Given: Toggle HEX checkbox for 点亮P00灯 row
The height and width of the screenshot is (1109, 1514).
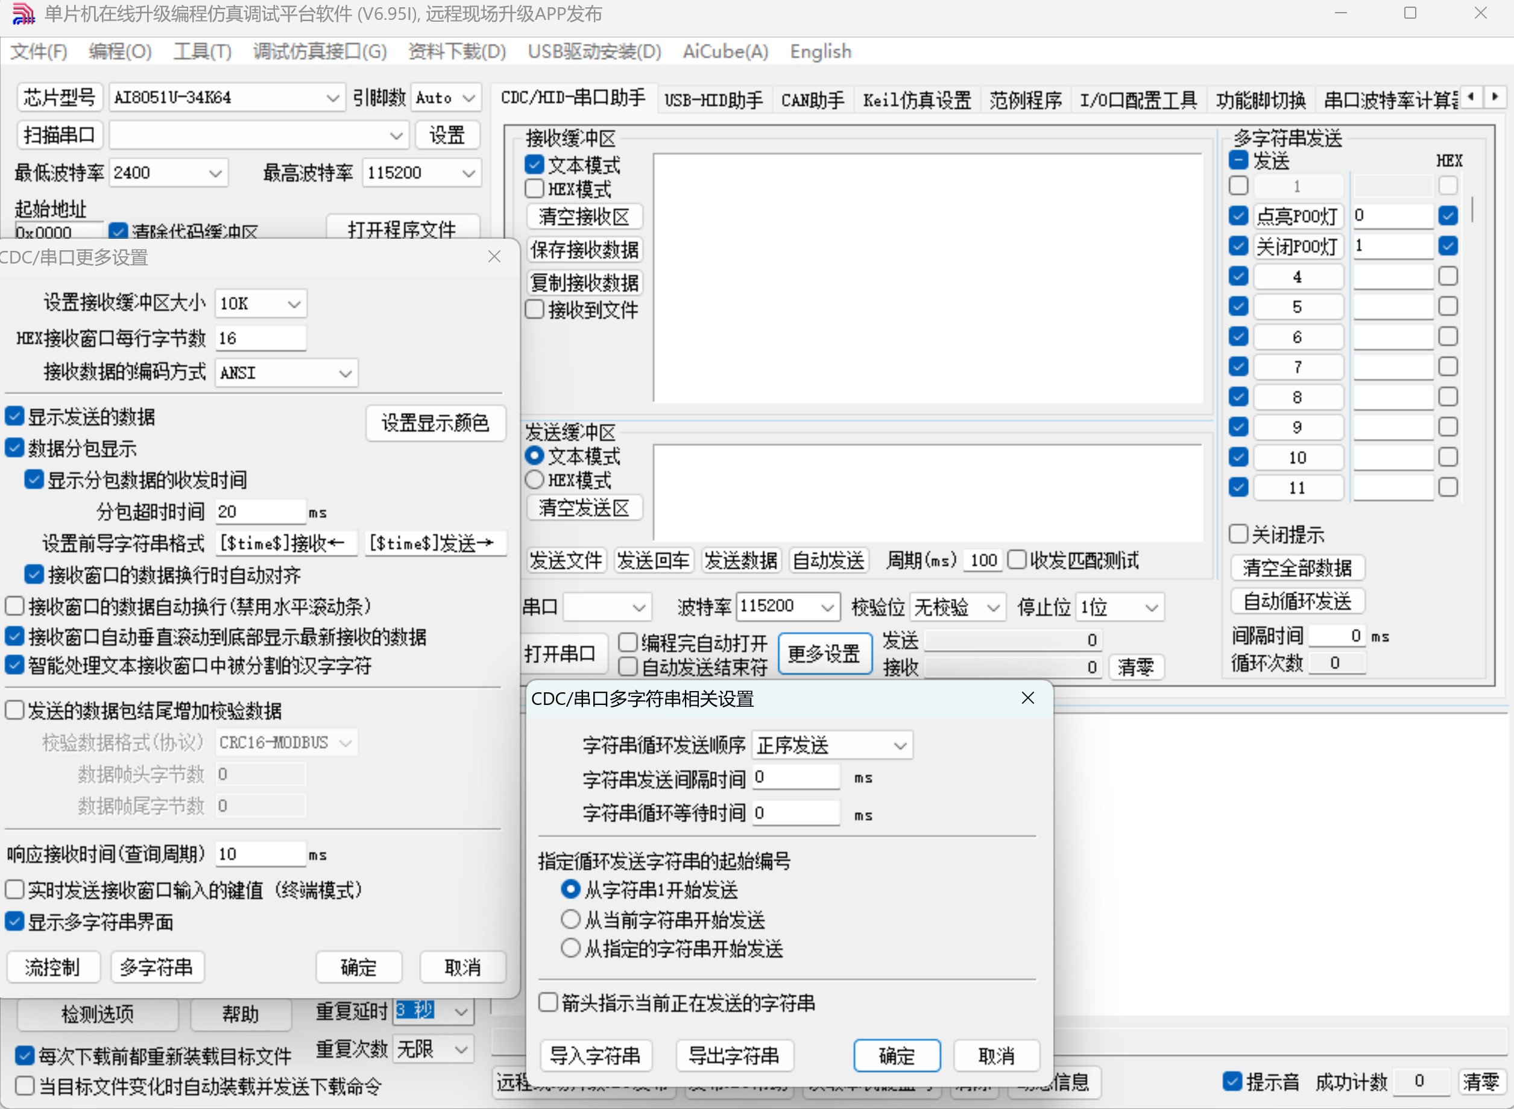Looking at the screenshot, I should pyautogui.click(x=1448, y=215).
